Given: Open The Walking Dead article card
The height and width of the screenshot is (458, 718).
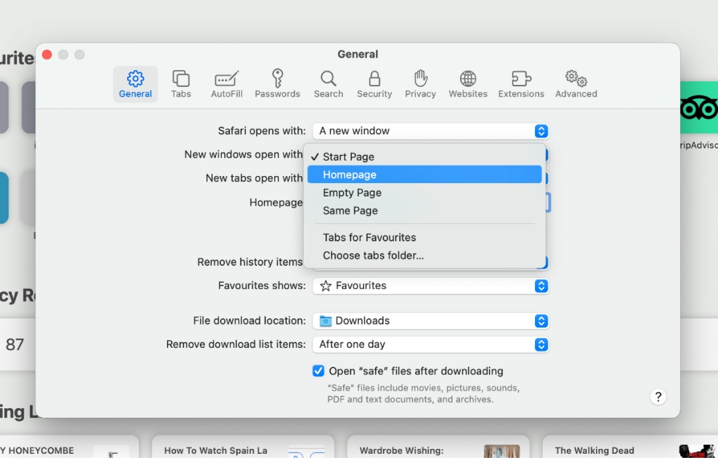Looking at the screenshot, I should 630,447.
